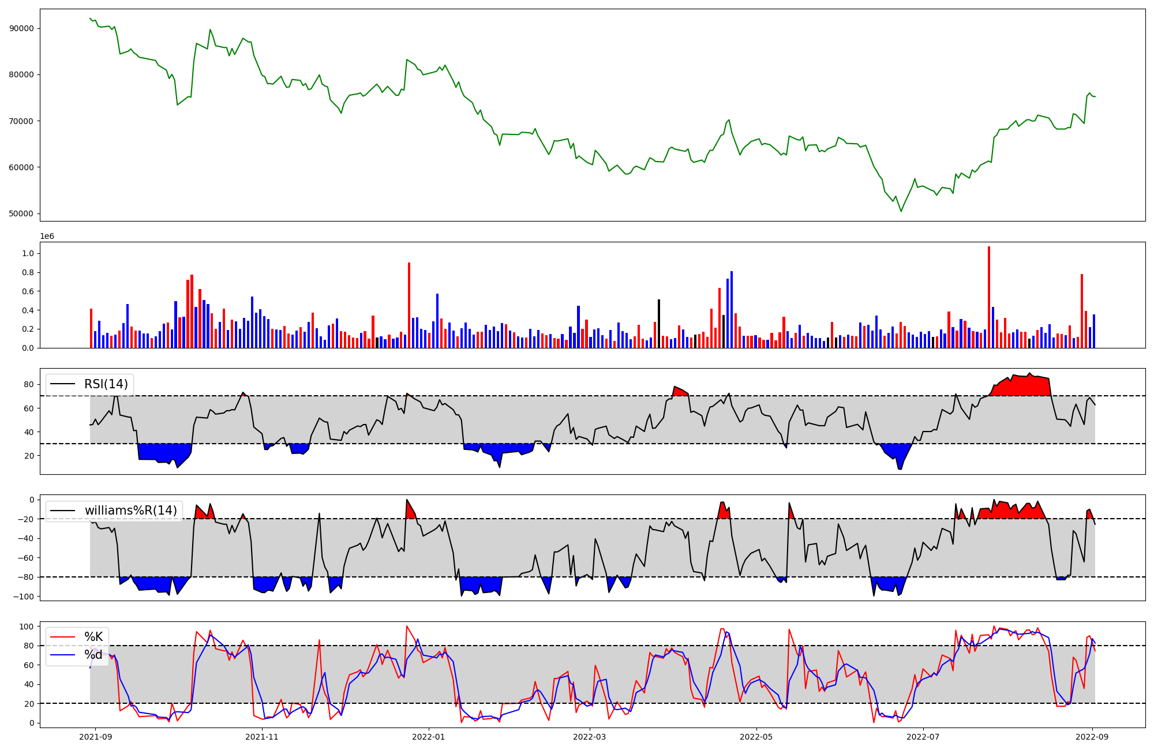Click the williams%R(14) legend label

click(x=130, y=511)
